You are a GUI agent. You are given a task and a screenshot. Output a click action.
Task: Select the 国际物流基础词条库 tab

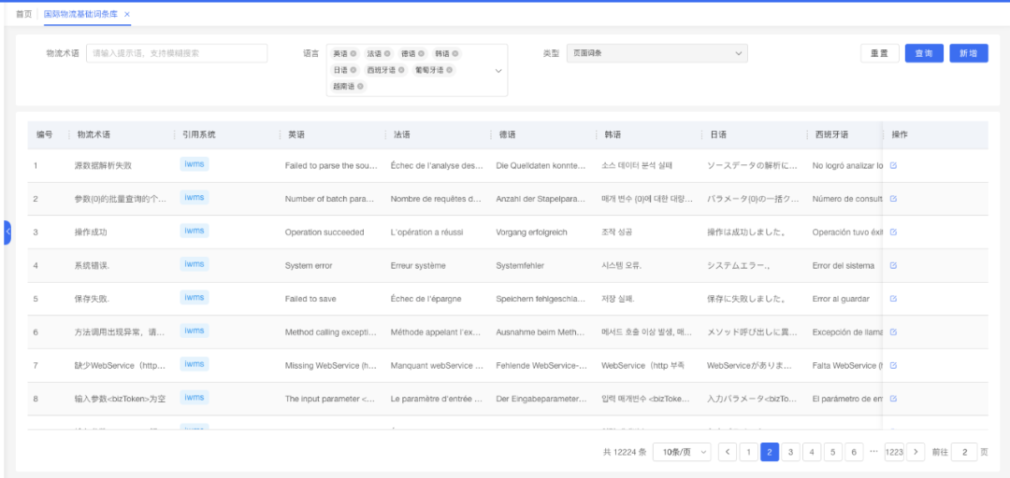(x=80, y=14)
